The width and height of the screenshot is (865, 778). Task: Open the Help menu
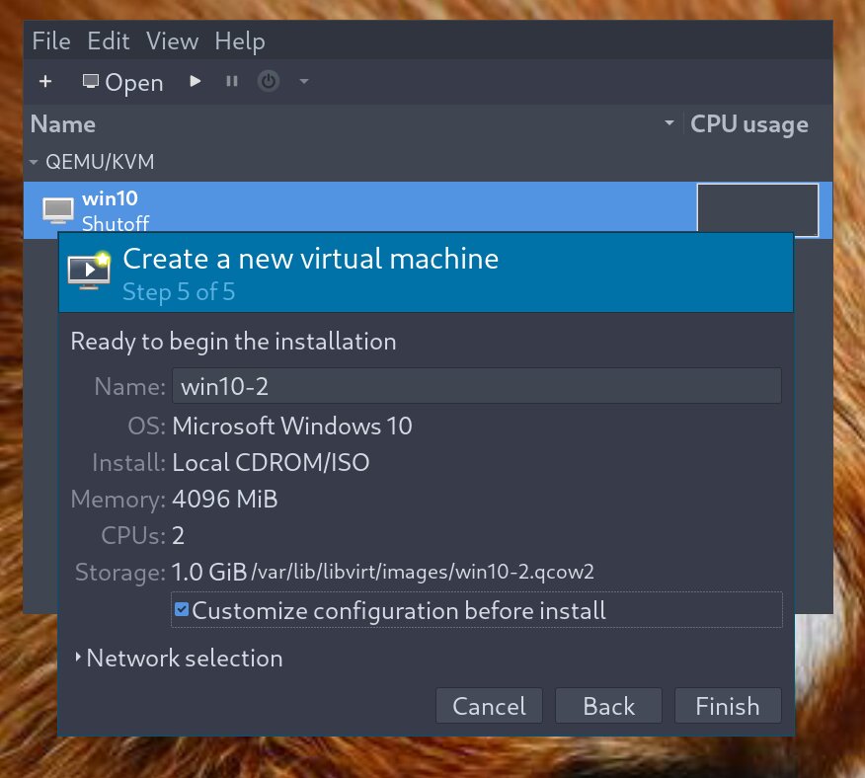[x=240, y=41]
